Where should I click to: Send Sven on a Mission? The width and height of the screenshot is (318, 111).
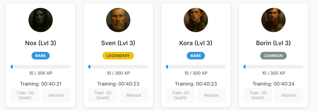click(134, 95)
